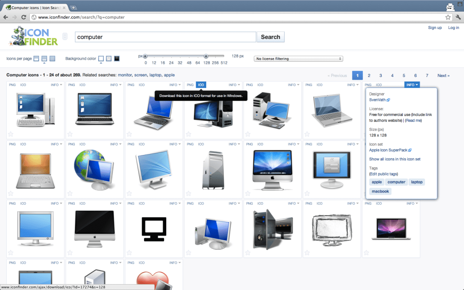Bookmark this page with the star icon
This screenshot has width=464, height=290.
[448, 17]
